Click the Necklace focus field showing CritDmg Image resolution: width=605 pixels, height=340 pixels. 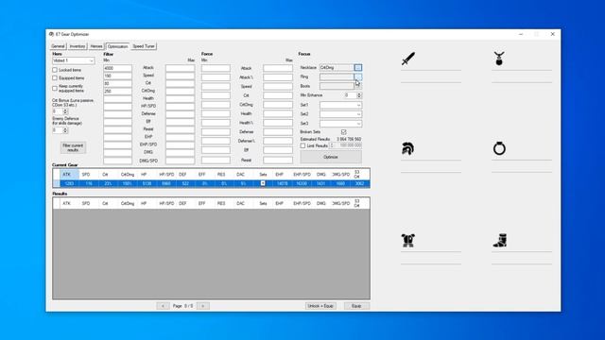pyautogui.click(x=337, y=67)
